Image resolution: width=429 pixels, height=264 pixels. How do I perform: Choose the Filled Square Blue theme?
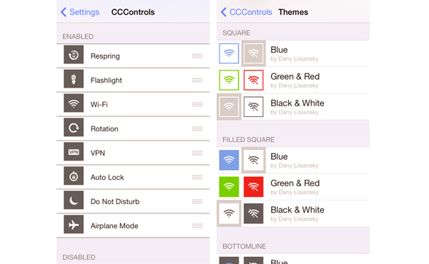click(293, 161)
